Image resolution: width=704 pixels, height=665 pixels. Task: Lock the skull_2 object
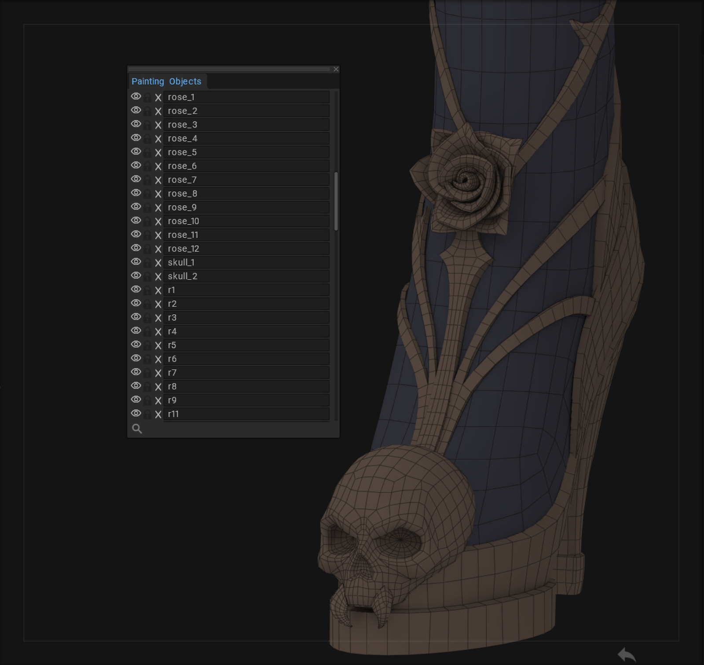(147, 276)
